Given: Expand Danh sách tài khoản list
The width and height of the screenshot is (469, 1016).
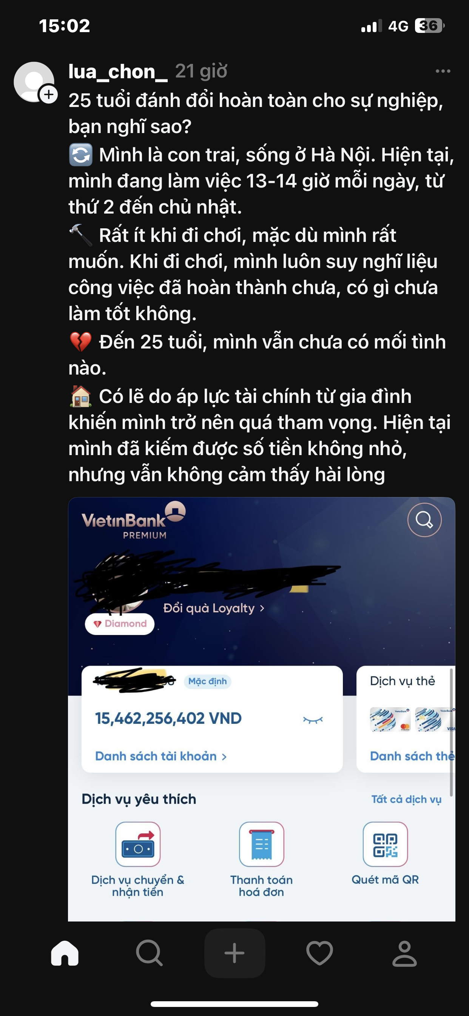Looking at the screenshot, I should (x=161, y=756).
